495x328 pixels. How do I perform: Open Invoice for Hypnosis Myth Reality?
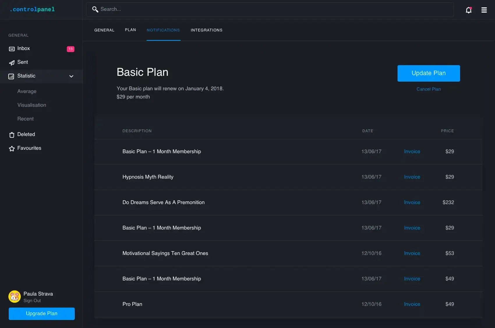(412, 177)
